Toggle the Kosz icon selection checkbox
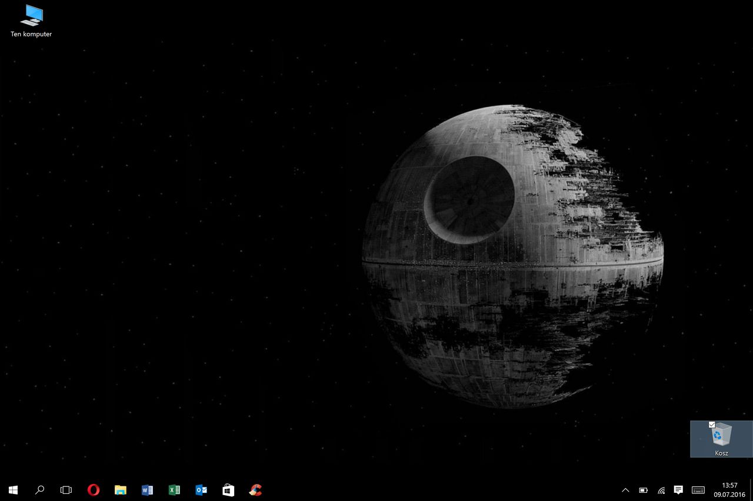753x501 pixels. (x=712, y=424)
